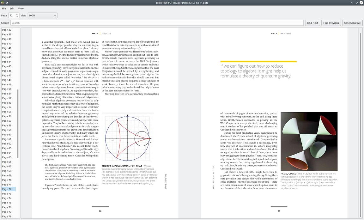Viewport: 364px width, 220px height.
Task: Select Page 37 in the page list
Action: click(9, 30)
